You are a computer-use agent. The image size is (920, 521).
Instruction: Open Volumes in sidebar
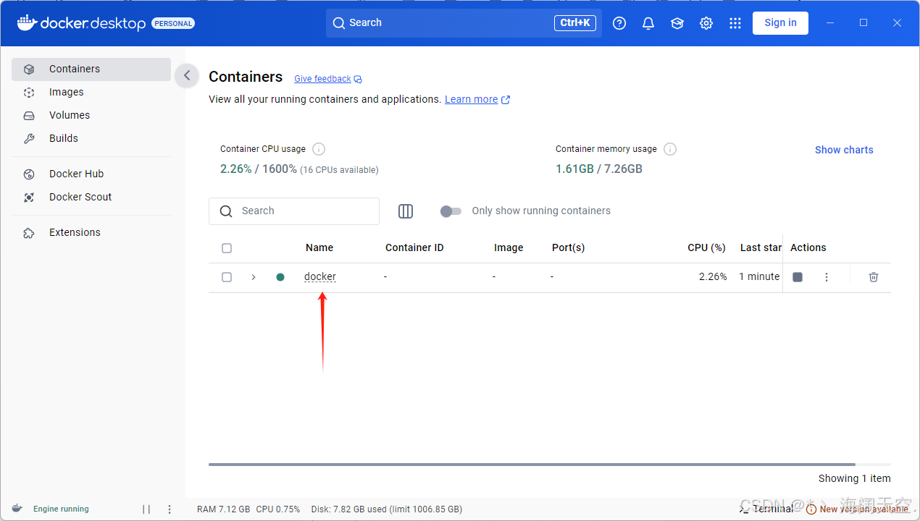tap(91, 116)
